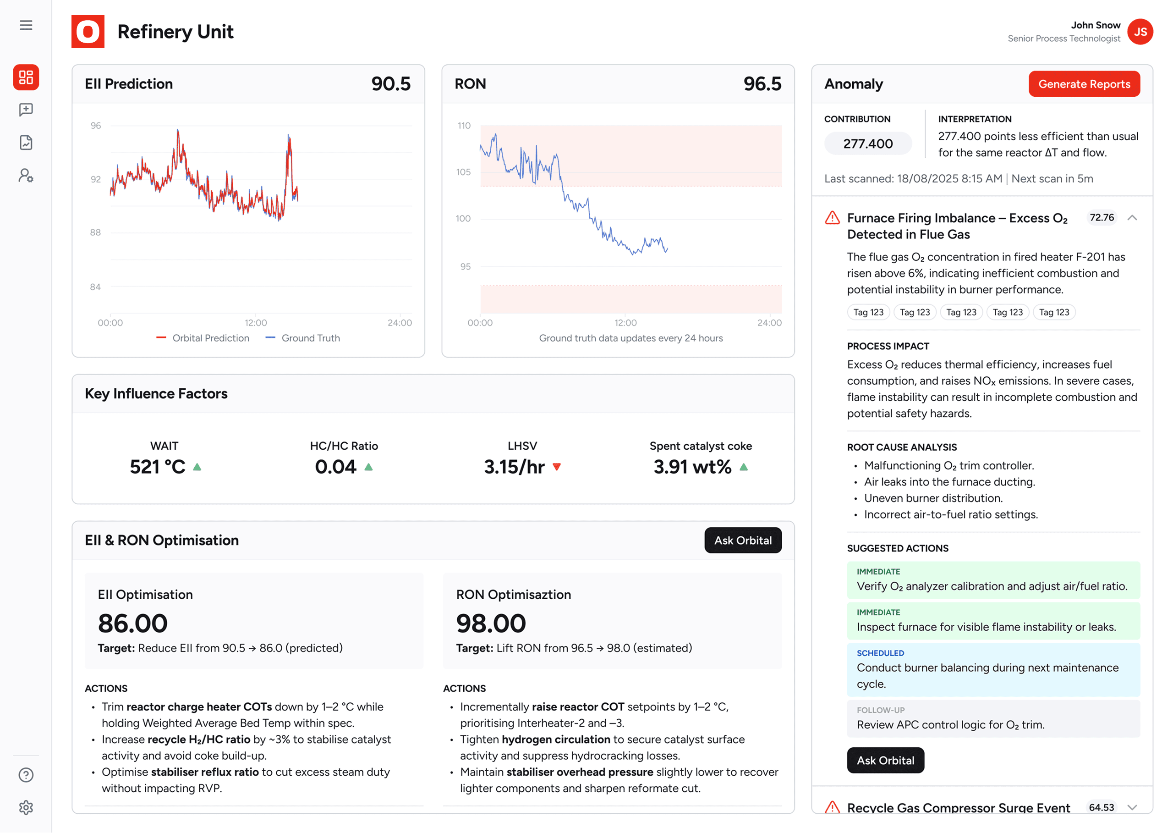Image resolution: width=1173 pixels, height=833 pixels.
Task: Collapse the Furnace Firing Imbalance anomaly
Action: 1132,218
